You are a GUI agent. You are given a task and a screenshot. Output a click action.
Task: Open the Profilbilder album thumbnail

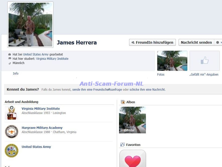pyautogui.click(x=132, y=120)
